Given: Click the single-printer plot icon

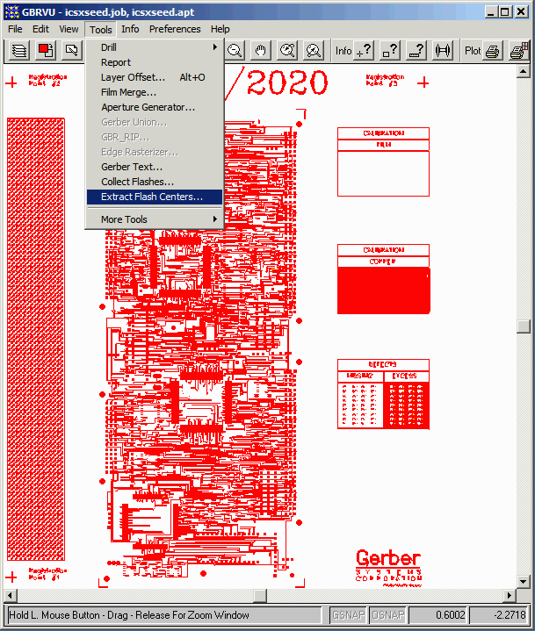Looking at the screenshot, I should click(x=493, y=51).
